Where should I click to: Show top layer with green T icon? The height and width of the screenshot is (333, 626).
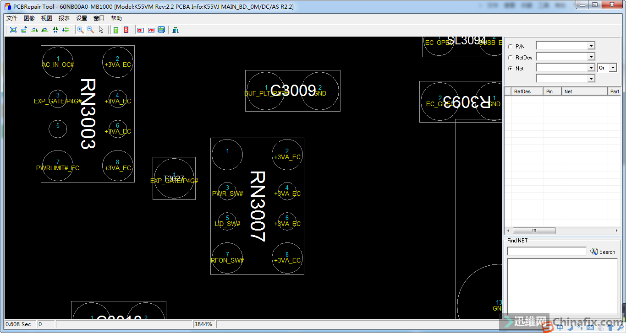[116, 30]
